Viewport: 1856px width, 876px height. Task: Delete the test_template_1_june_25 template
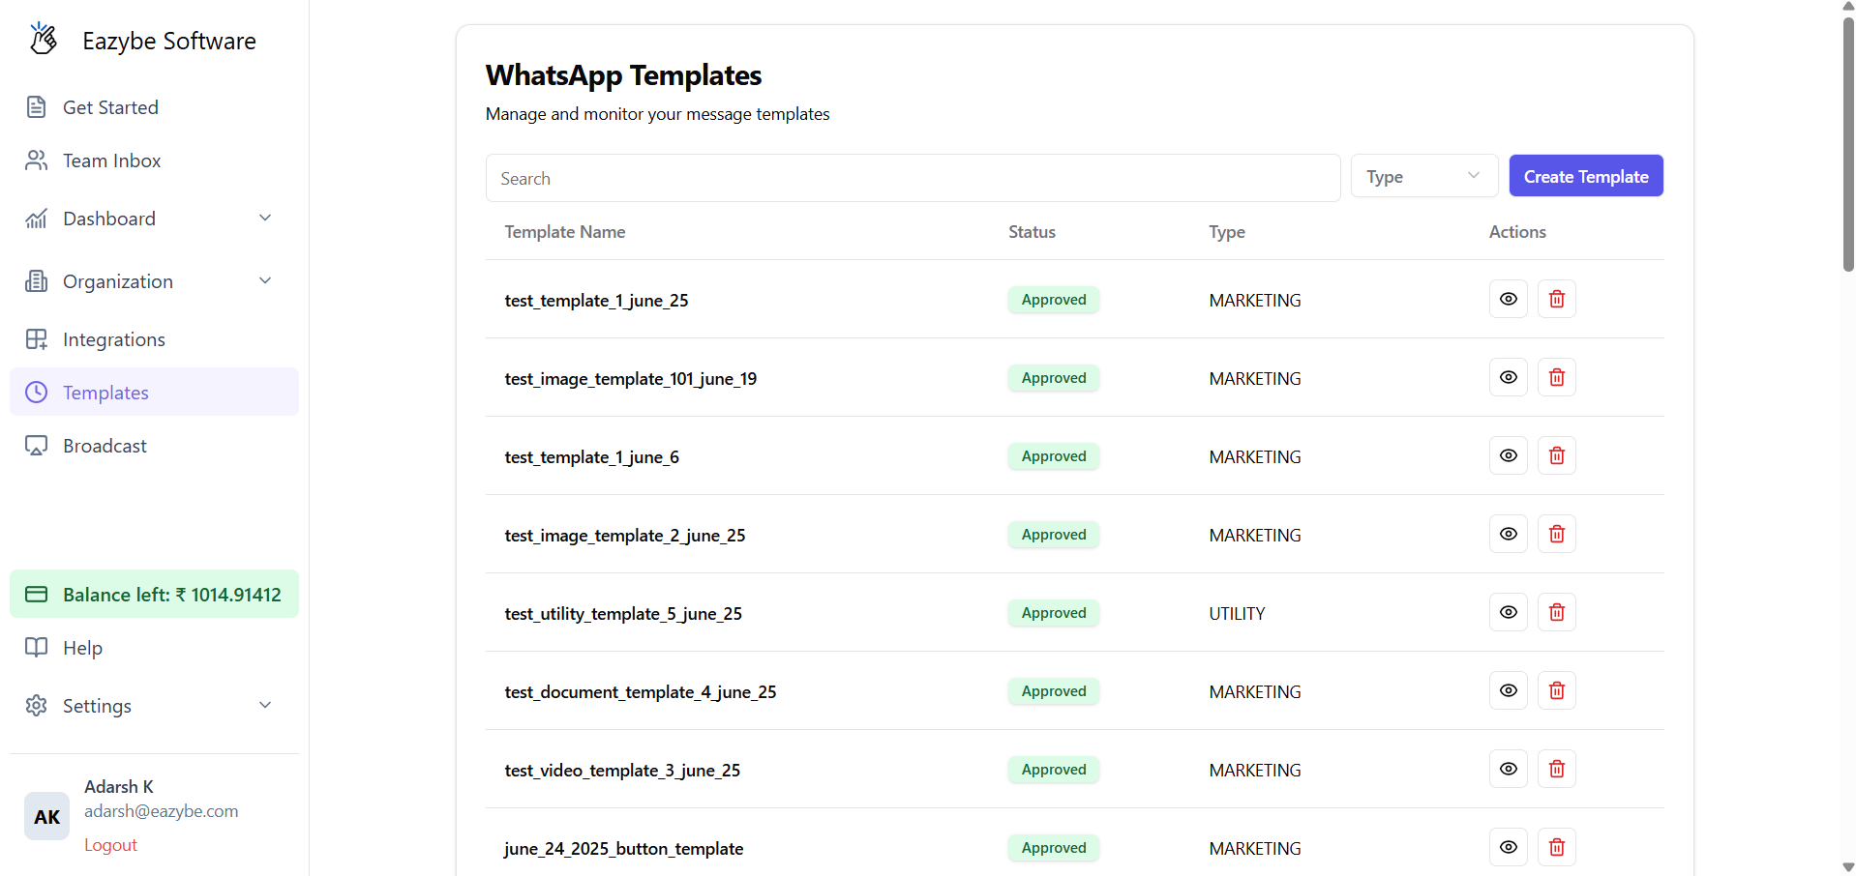pos(1556,299)
